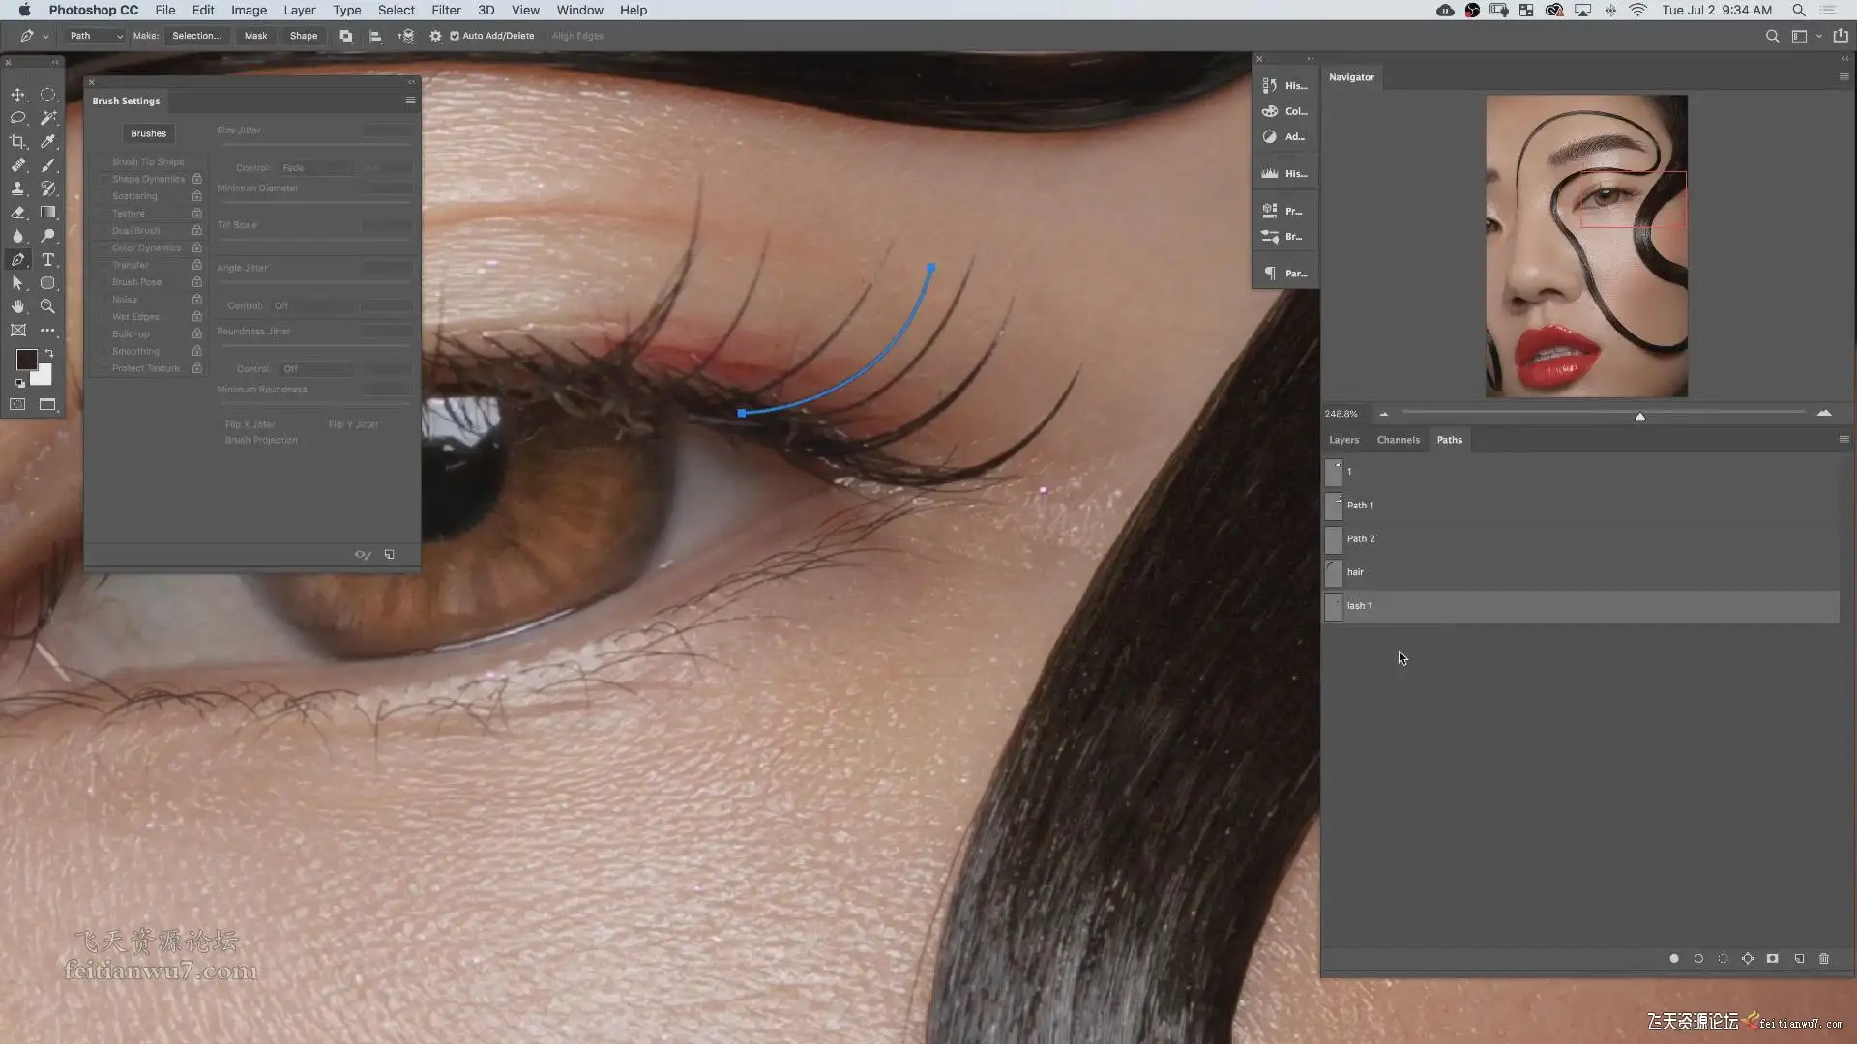Switch to the Channels tab
The image size is (1857, 1044).
point(1399,440)
